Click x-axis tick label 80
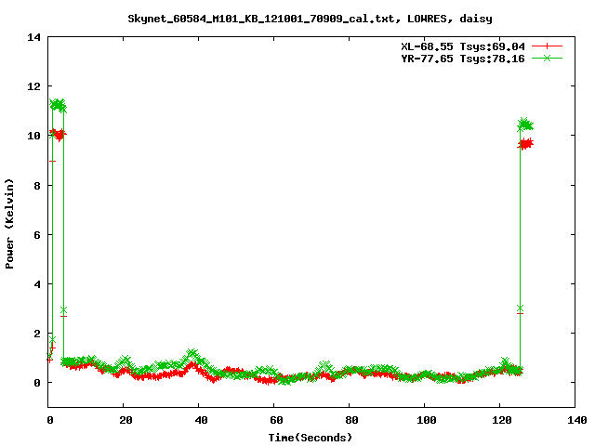Image resolution: width=595 pixels, height=446 pixels. (x=351, y=420)
